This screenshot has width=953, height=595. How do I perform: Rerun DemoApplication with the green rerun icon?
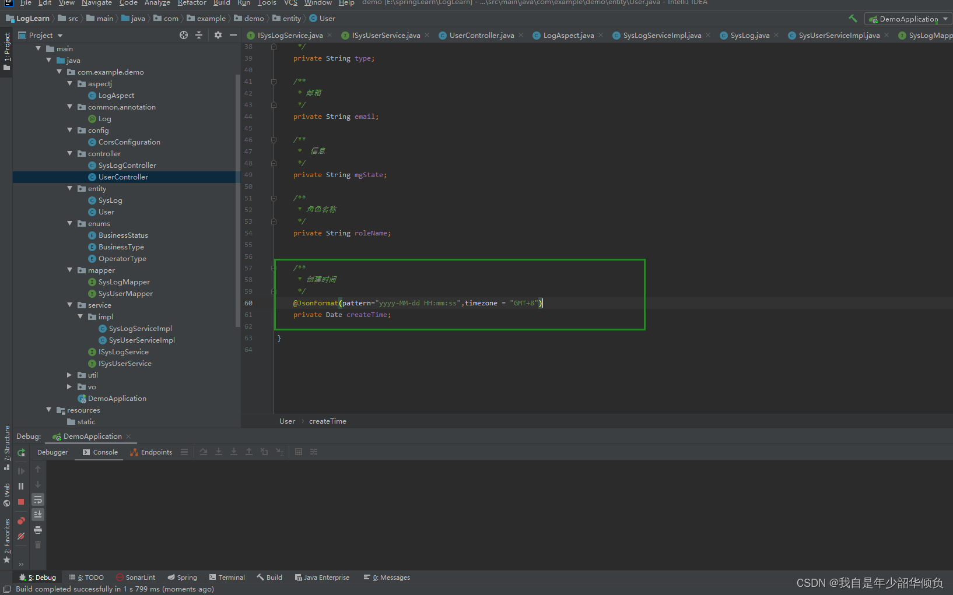[22, 453]
